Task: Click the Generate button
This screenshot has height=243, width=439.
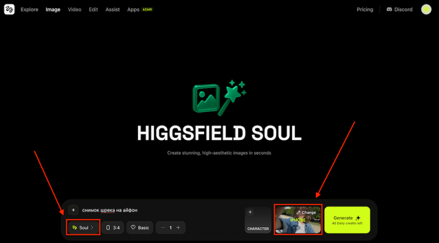Action: click(347, 220)
